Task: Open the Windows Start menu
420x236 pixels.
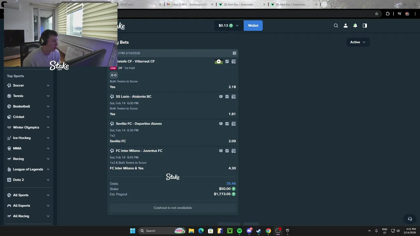Action: 133,231
